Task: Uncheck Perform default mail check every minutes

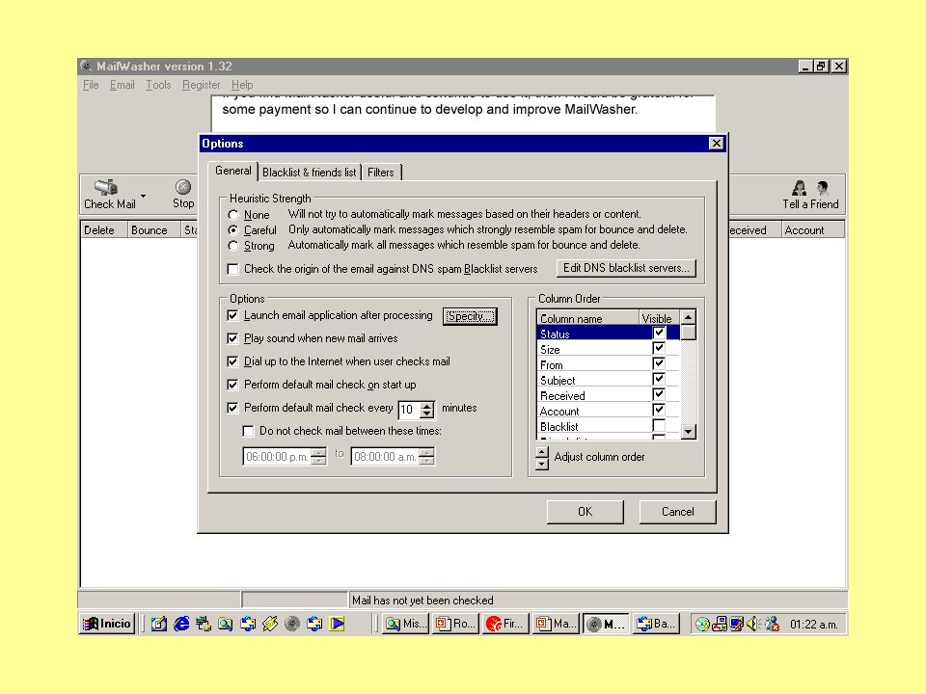Action: [x=232, y=408]
